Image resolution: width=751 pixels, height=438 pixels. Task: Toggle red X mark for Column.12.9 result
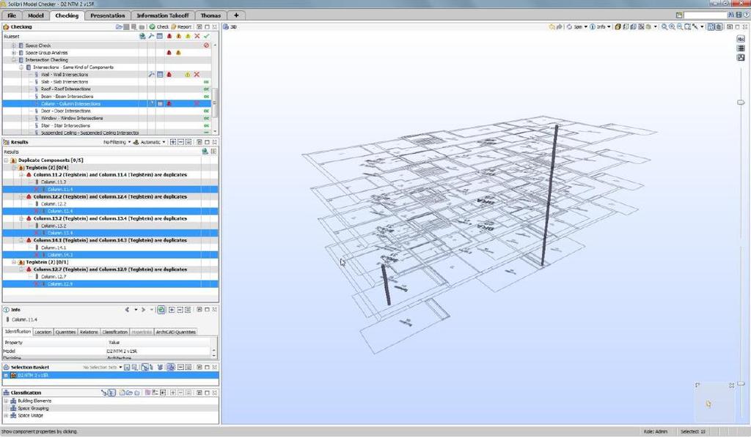pos(36,284)
